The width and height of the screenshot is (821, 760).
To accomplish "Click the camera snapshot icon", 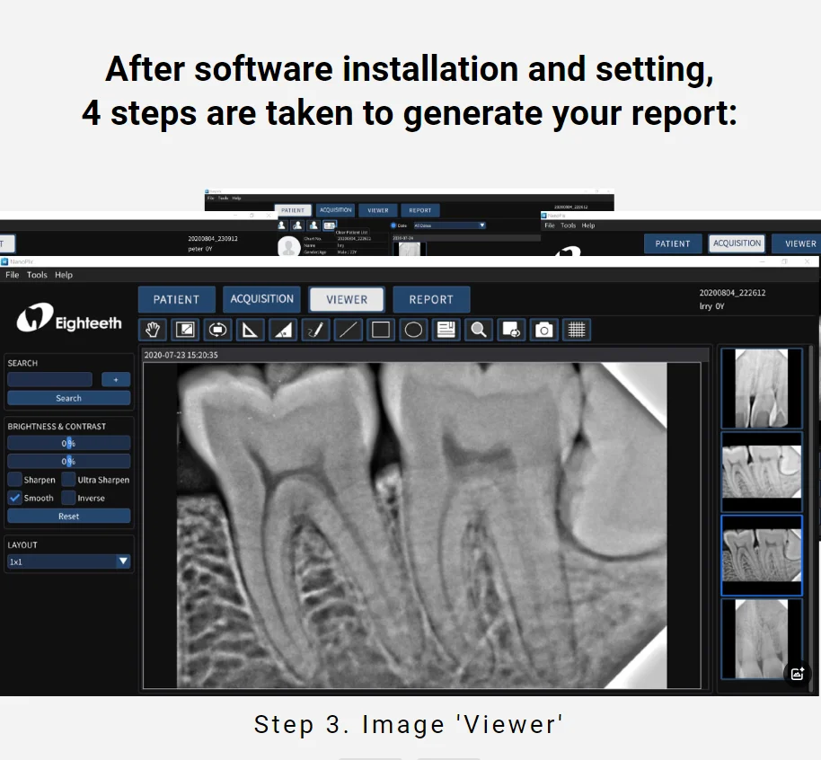I will point(544,330).
